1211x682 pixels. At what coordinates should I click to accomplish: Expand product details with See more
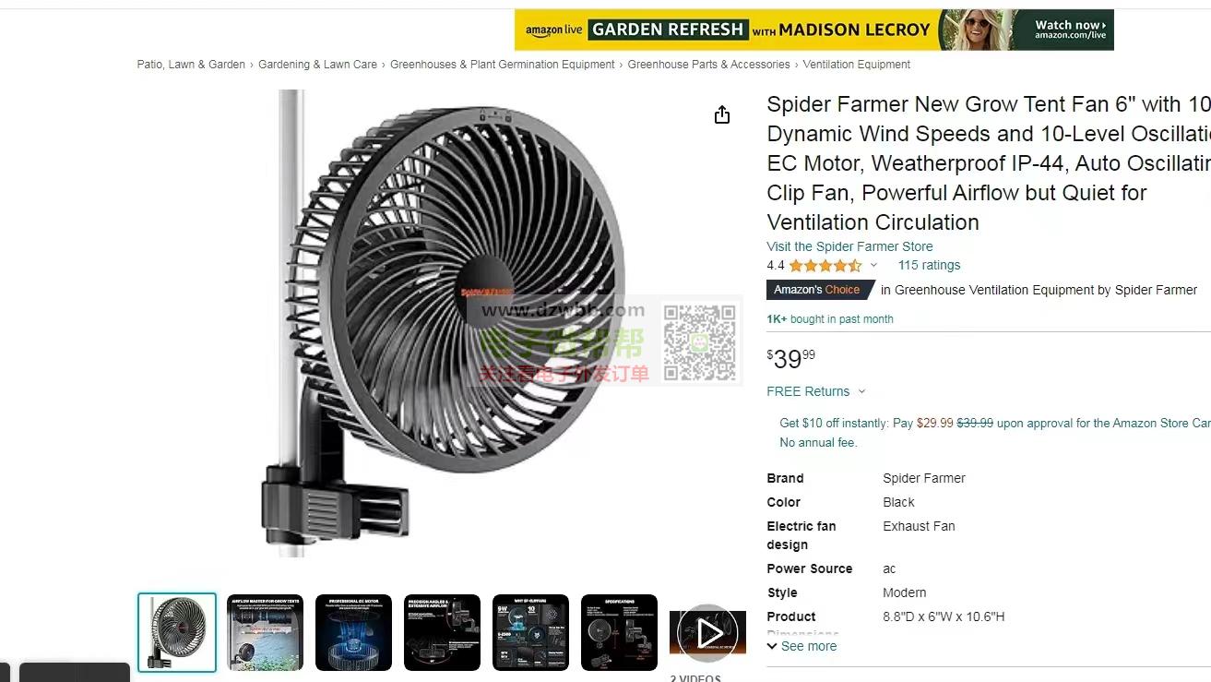click(x=801, y=646)
